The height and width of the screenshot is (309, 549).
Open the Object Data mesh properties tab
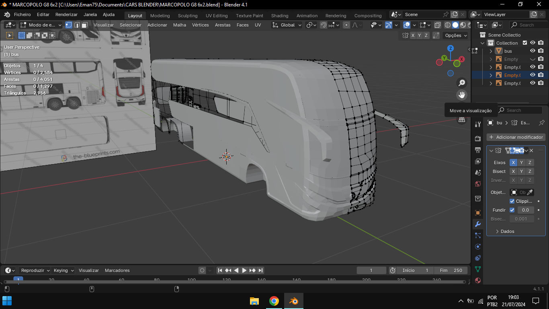478,269
